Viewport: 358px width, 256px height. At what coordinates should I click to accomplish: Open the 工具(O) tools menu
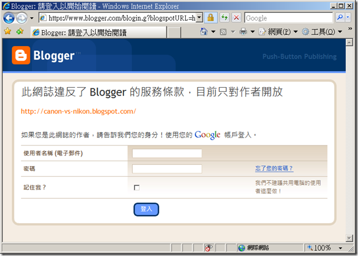coord(322,32)
